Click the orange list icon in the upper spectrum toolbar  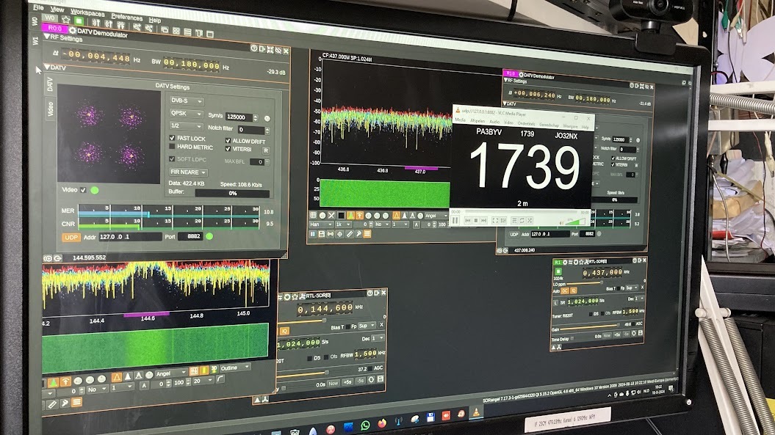(367, 234)
